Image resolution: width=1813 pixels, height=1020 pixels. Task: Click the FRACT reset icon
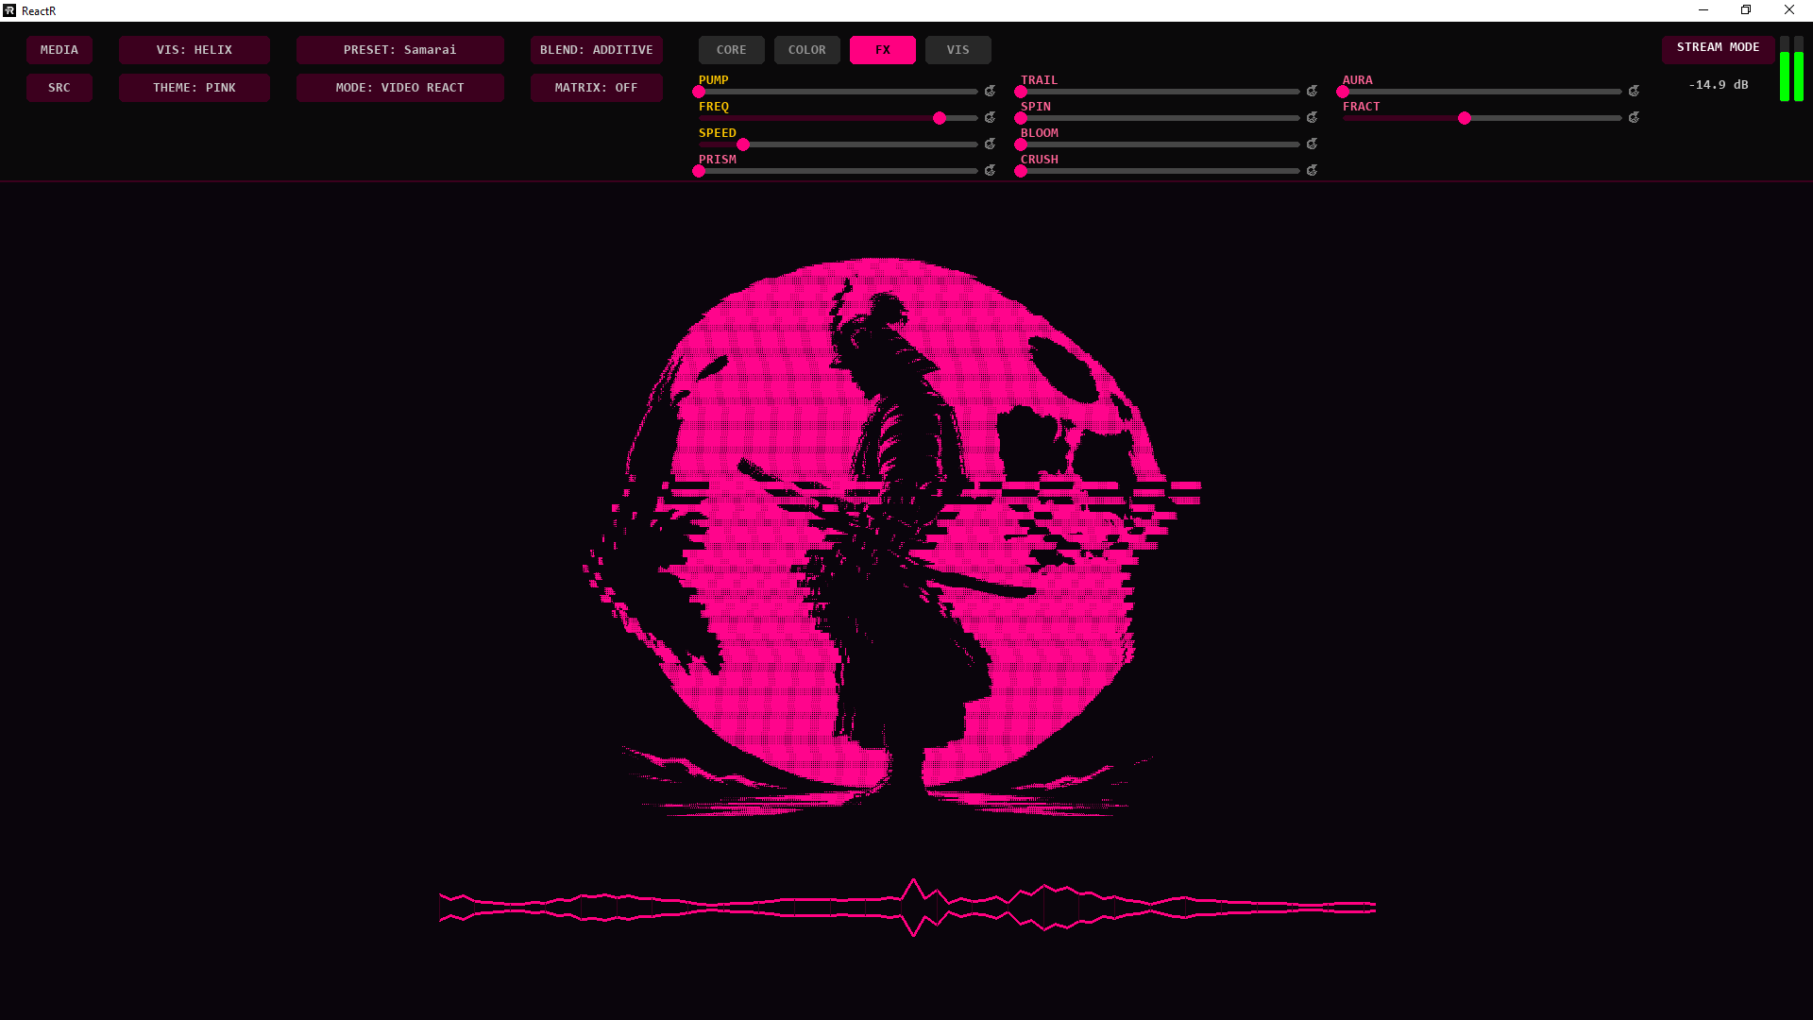click(1634, 118)
